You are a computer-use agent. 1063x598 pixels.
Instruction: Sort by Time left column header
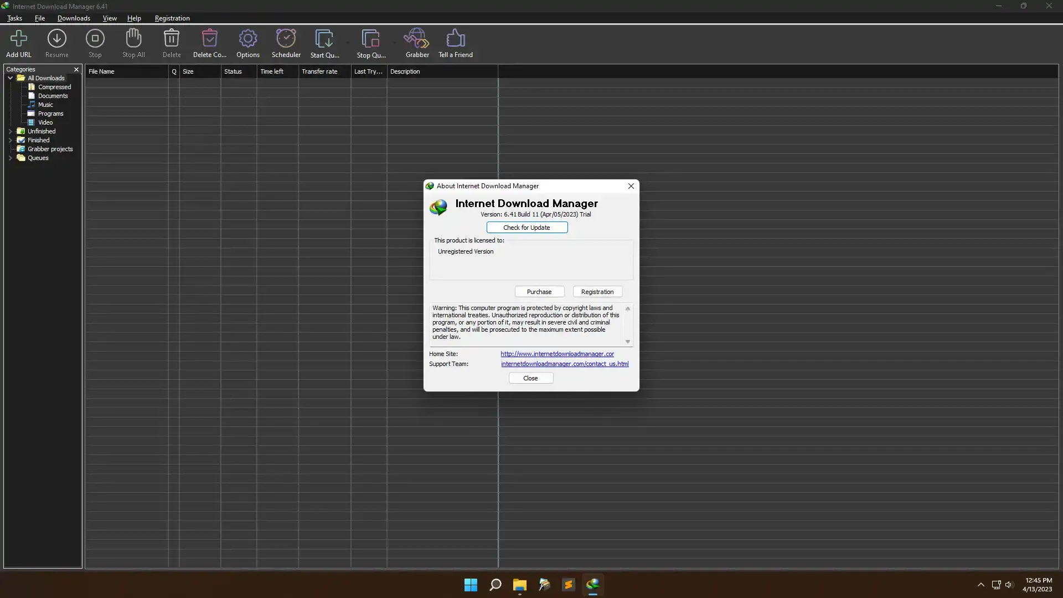point(277,71)
